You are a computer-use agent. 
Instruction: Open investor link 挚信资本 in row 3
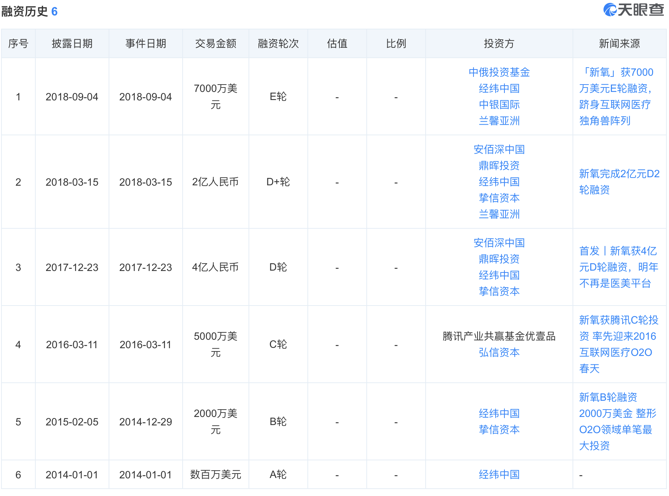[x=499, y=291]
